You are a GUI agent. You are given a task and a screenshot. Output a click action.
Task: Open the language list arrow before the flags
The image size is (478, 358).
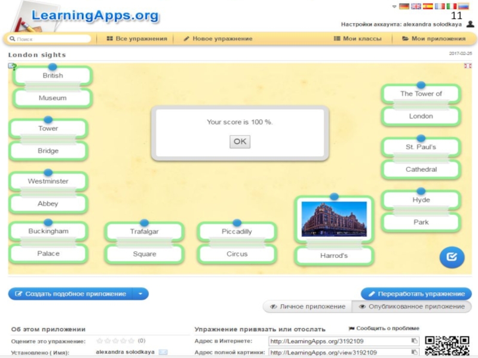click(394, 7)
